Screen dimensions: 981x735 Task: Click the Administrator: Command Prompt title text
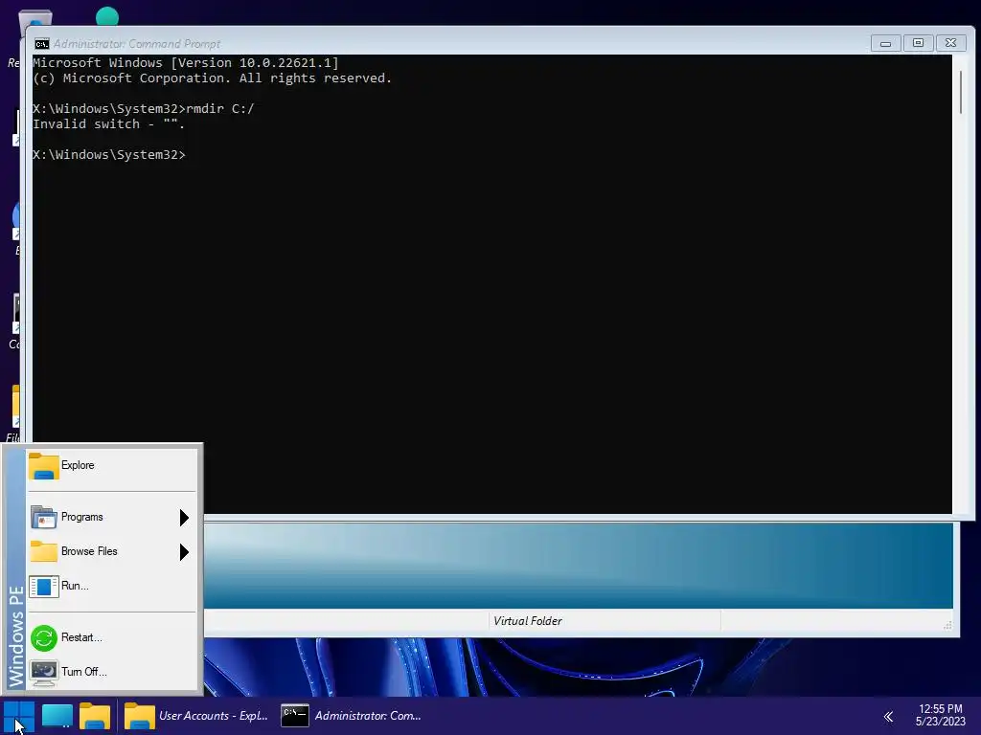pyautogui.click(x=137, y=44)
